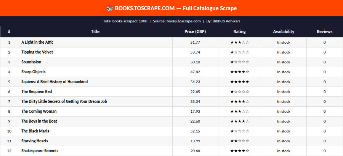Click the price 51.77

pyautogui.click(x=195, y=42)
